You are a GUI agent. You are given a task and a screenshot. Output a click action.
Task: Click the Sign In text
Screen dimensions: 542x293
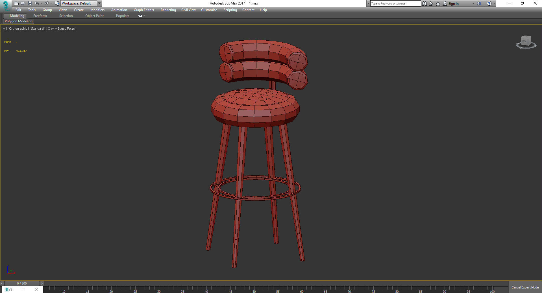[453, 4]
